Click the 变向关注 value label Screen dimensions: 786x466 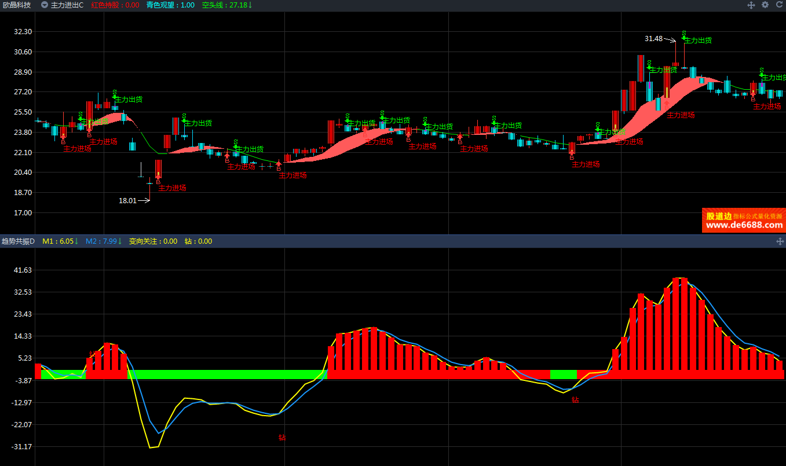(153, 241)
